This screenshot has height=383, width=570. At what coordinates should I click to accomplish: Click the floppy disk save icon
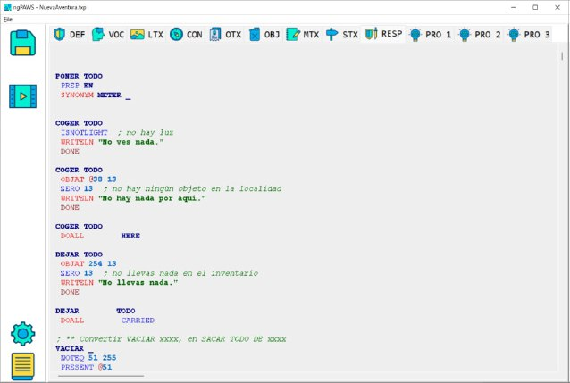pyautogui.click(x=23, y=43)
